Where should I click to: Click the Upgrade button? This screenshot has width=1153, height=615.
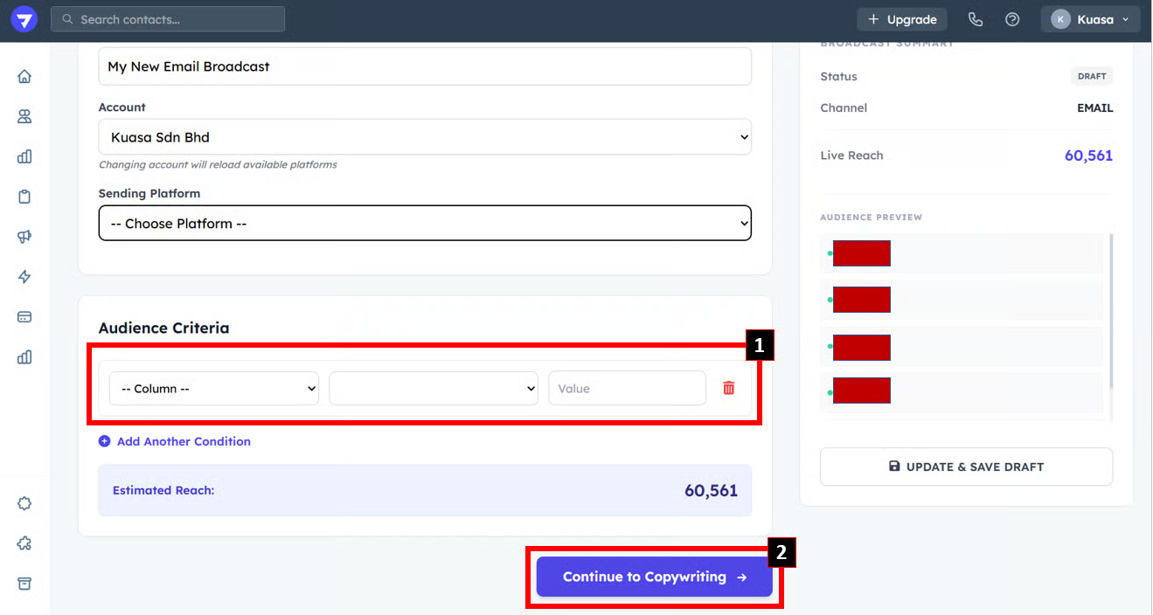tap(901, 19)
